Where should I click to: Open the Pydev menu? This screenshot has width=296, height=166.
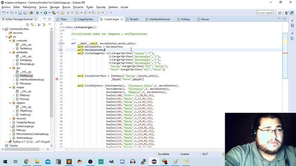click(90, 7)
